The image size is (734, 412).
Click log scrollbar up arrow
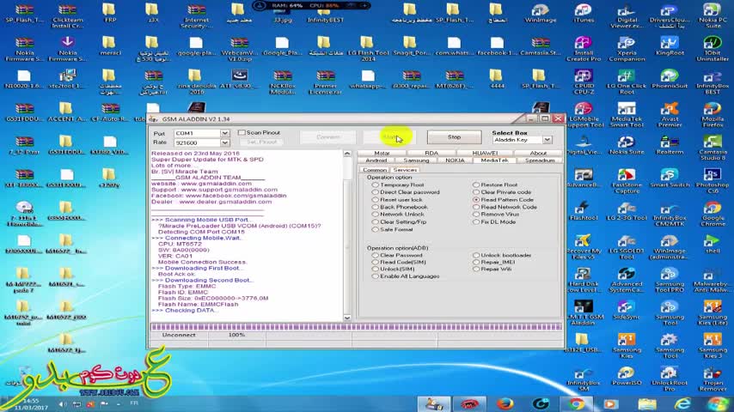click(347, 154)
